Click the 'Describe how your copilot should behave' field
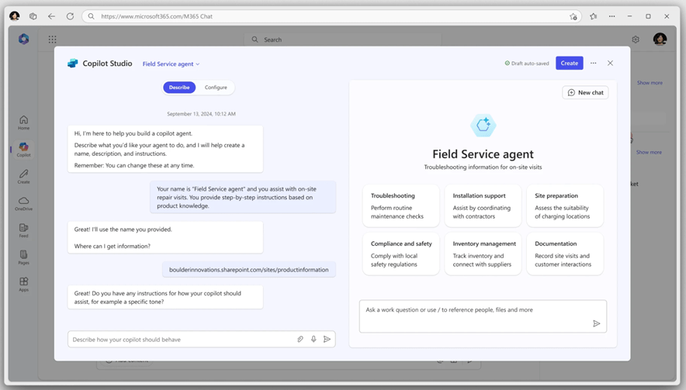The image size is (686, 390). tap(182, 340)
